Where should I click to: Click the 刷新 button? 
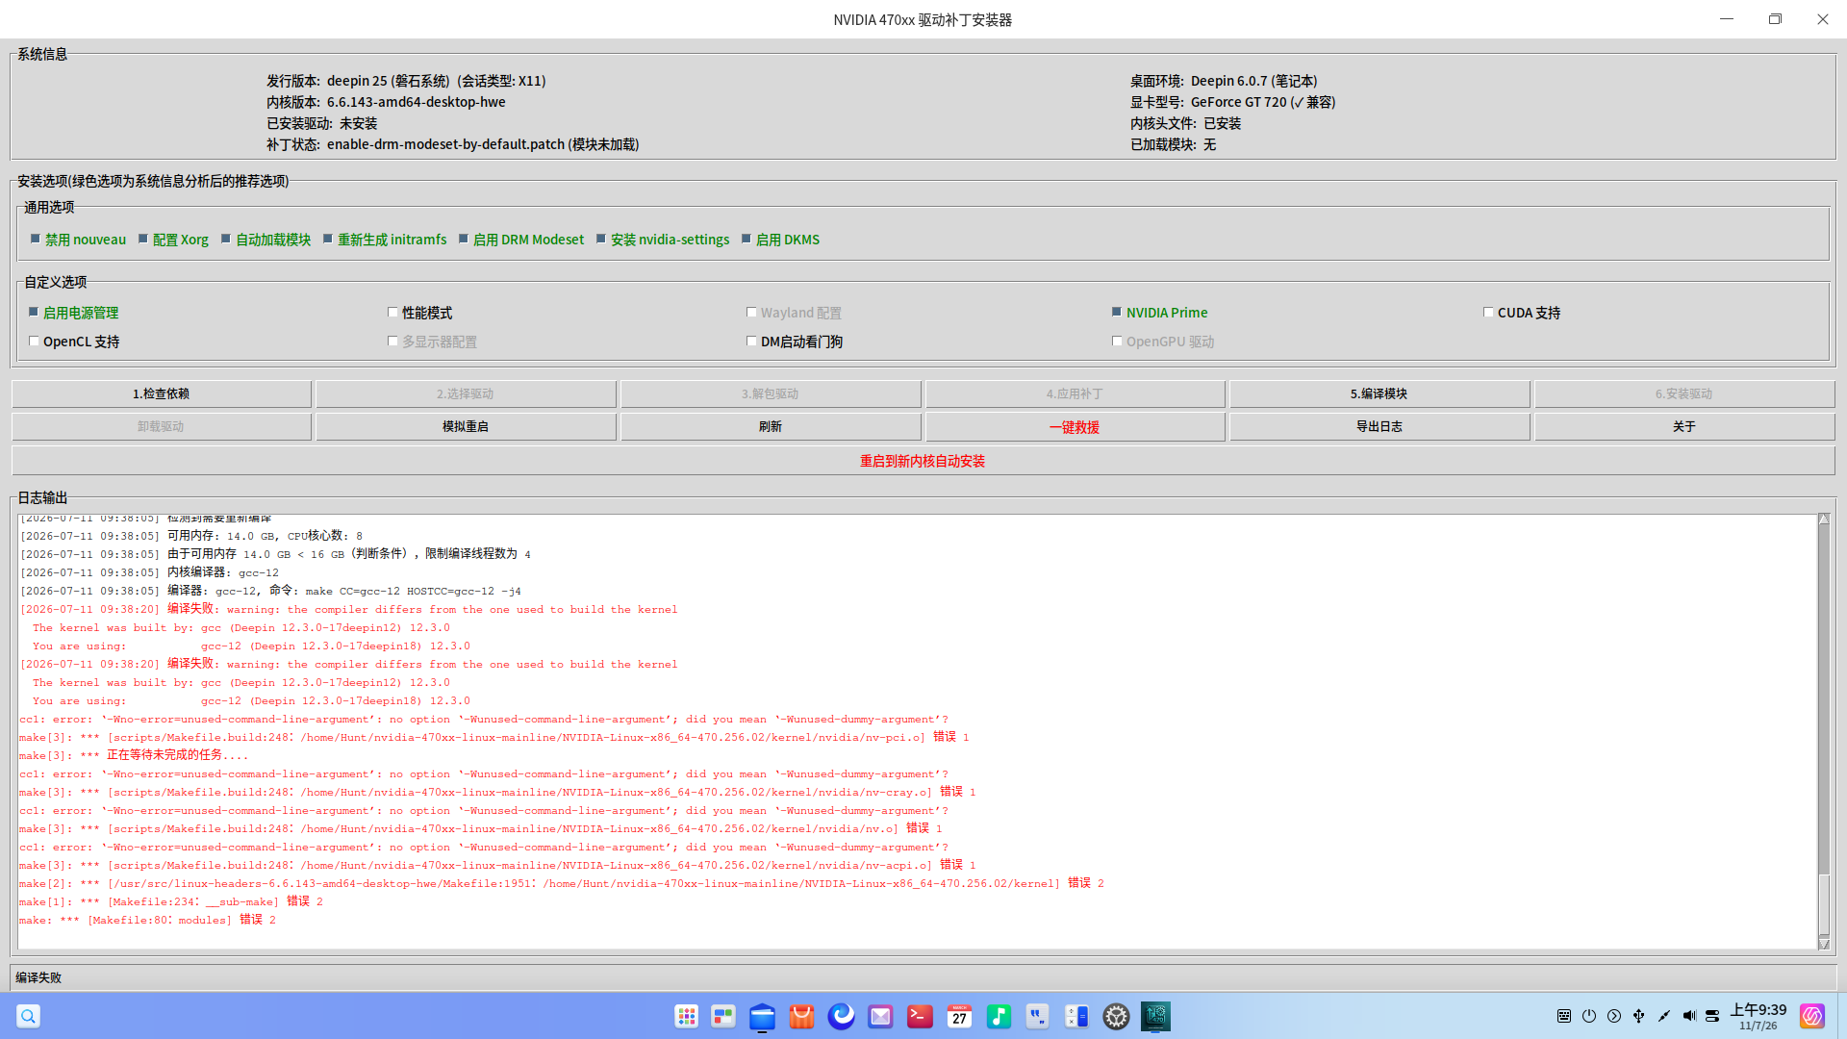[x=771, y=426]
